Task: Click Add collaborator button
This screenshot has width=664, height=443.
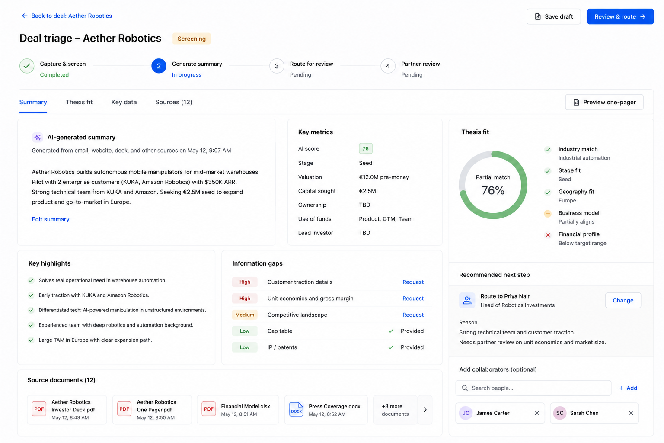Action: [628, 388]
